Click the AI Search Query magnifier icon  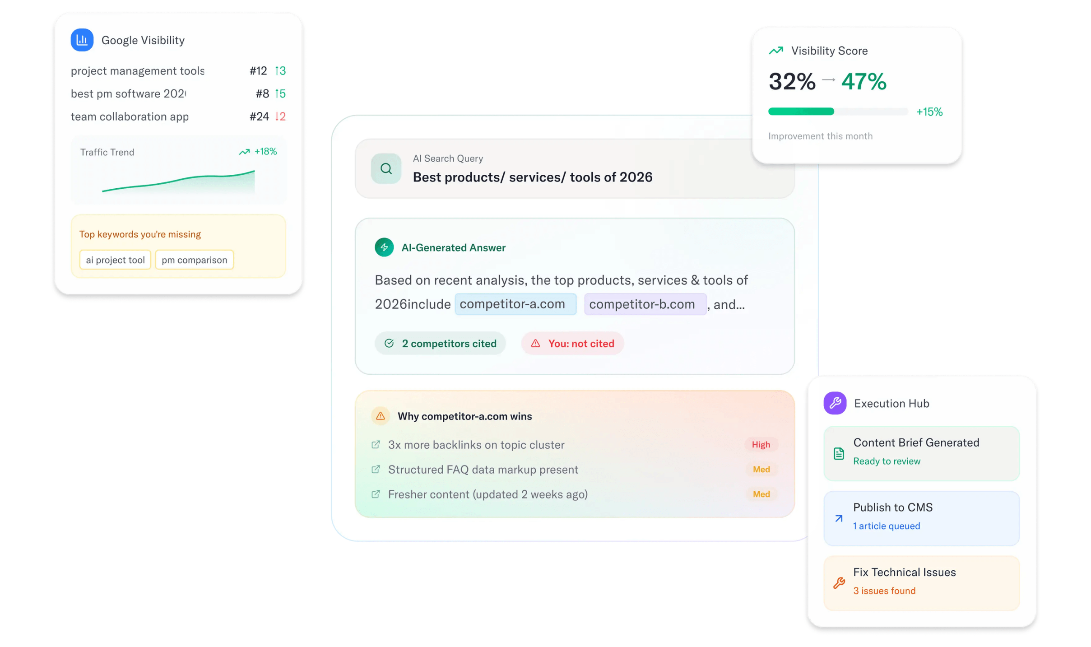tap(385, 168)
